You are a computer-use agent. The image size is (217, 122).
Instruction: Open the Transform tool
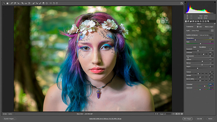pyautogui.click(x=29, y=3)
